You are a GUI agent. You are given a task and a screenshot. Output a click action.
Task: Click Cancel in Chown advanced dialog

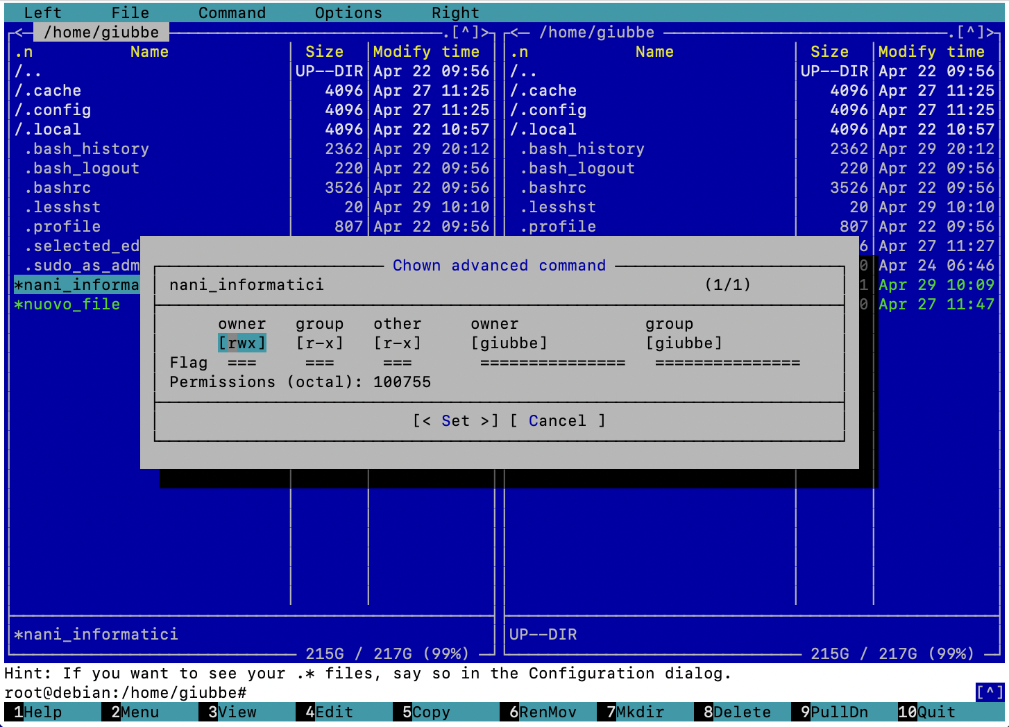click(557, 420)
